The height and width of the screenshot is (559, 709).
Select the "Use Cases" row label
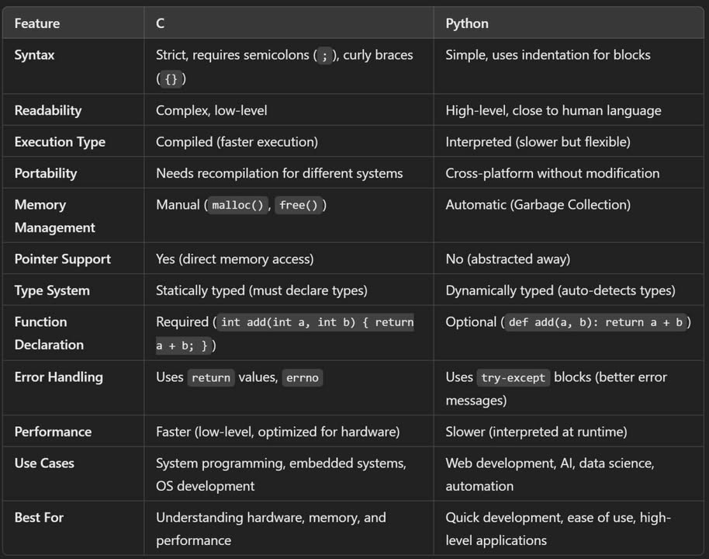[44, 463]
